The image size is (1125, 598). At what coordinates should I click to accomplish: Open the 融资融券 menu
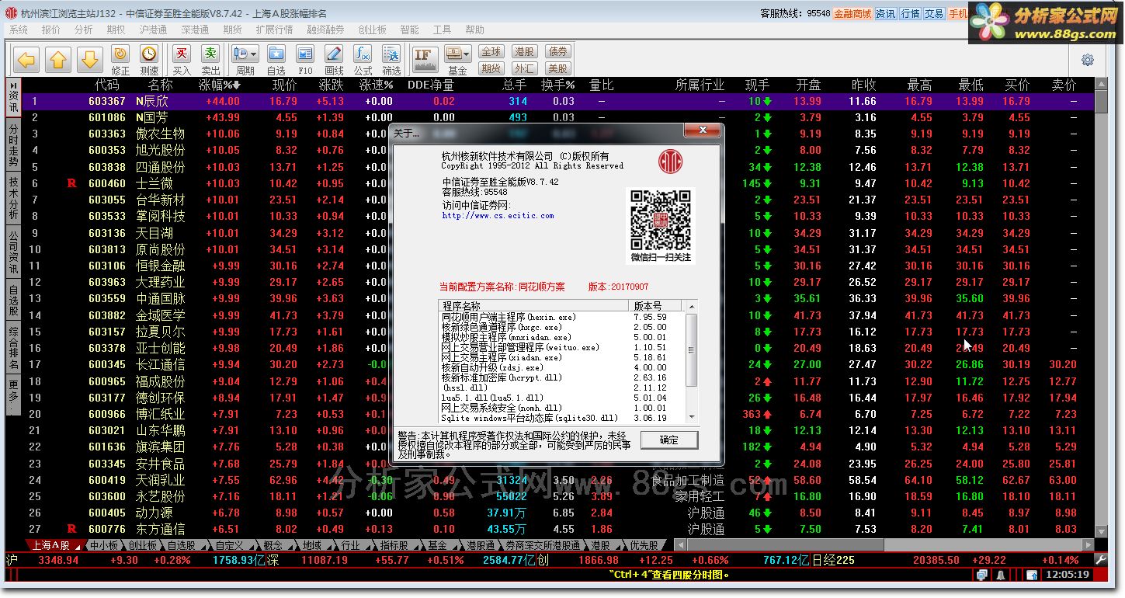point(325,30)
